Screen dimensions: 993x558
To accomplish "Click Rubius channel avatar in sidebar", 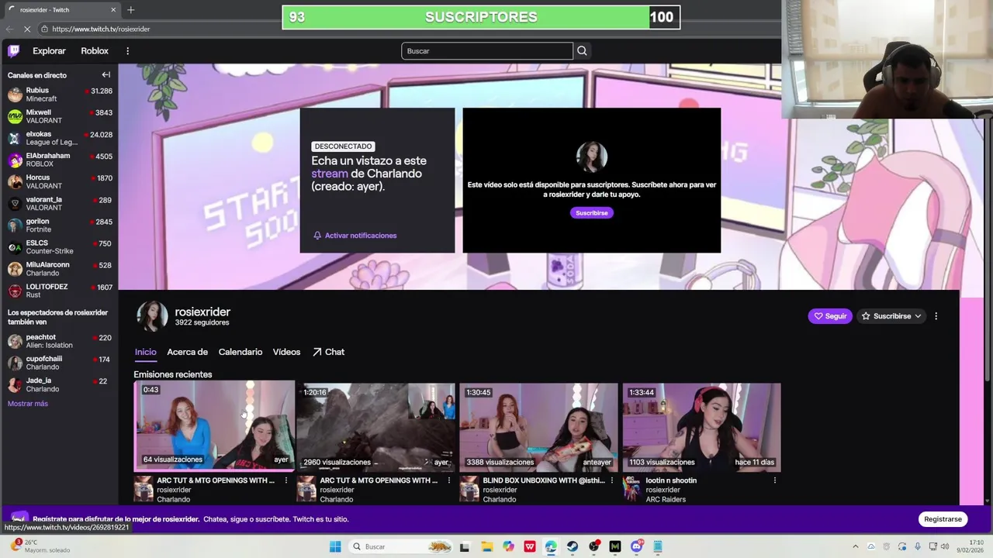I will (15, 95).
